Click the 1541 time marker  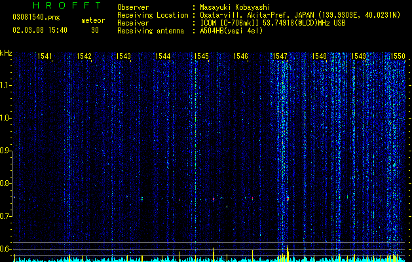45,56
